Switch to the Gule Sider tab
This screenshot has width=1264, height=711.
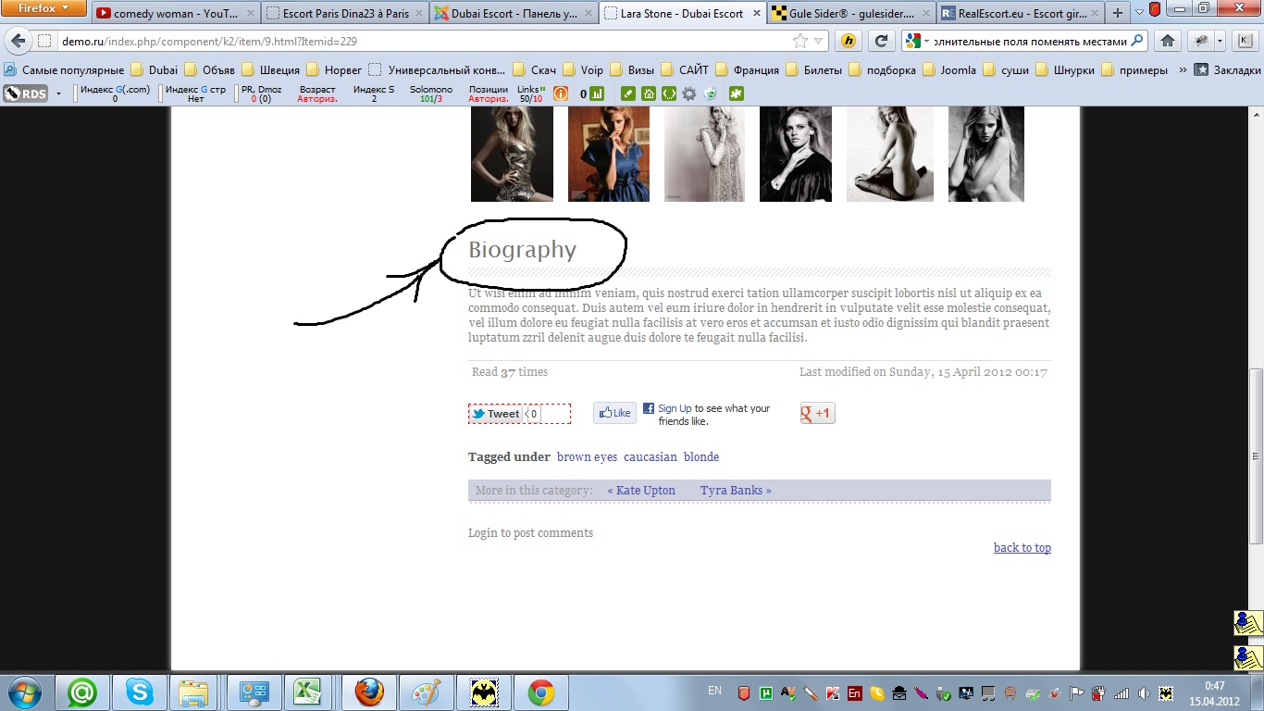click(x=850, y=14)
